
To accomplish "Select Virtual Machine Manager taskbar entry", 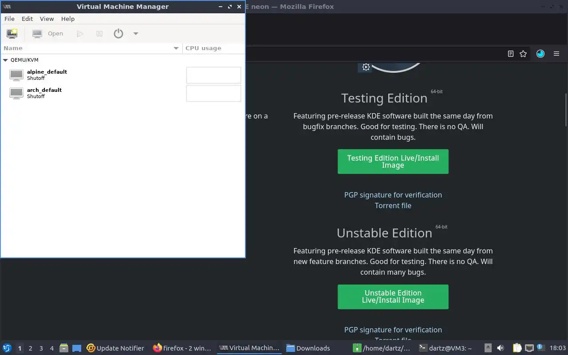I will coord(249,348).
